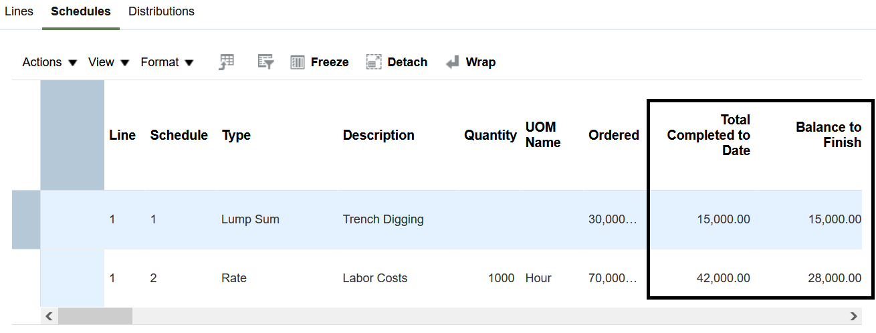The width and height of the screenshot is (876, 333).
Task: Click the Export to Excel icon
Action: pos(227,62)
